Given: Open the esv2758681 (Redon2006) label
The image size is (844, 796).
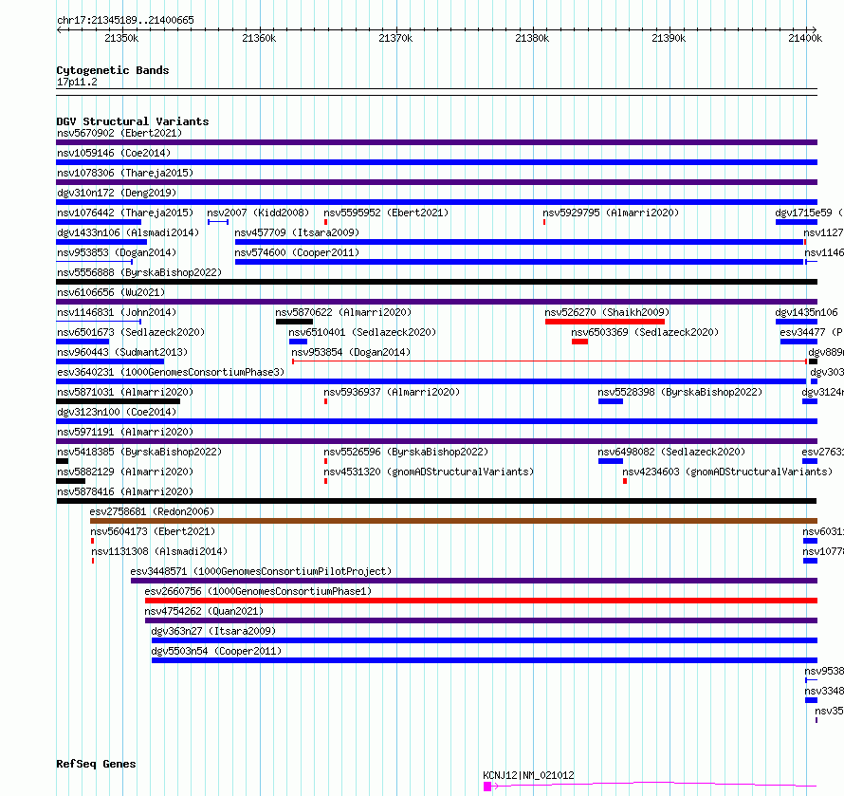Looking at the screenshot, I should tap(152, 511).
